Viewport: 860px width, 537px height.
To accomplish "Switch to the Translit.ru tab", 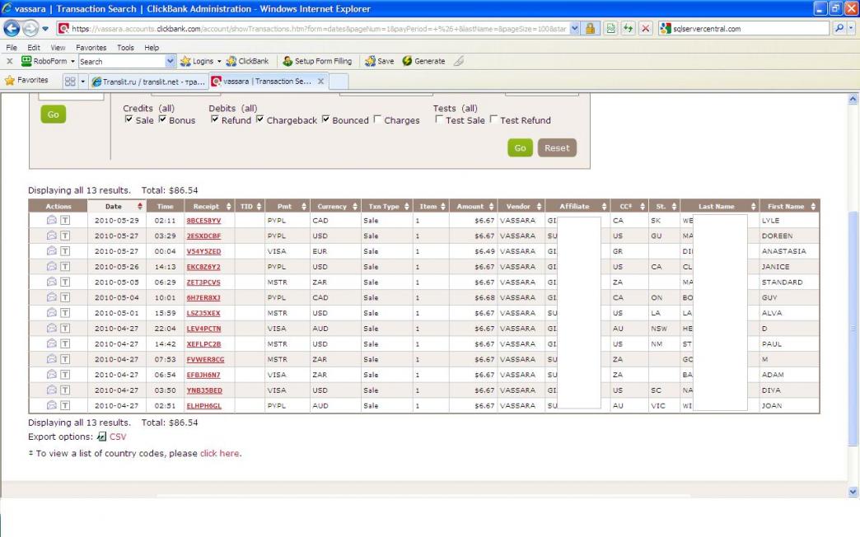I will click(x=148, y=81).
